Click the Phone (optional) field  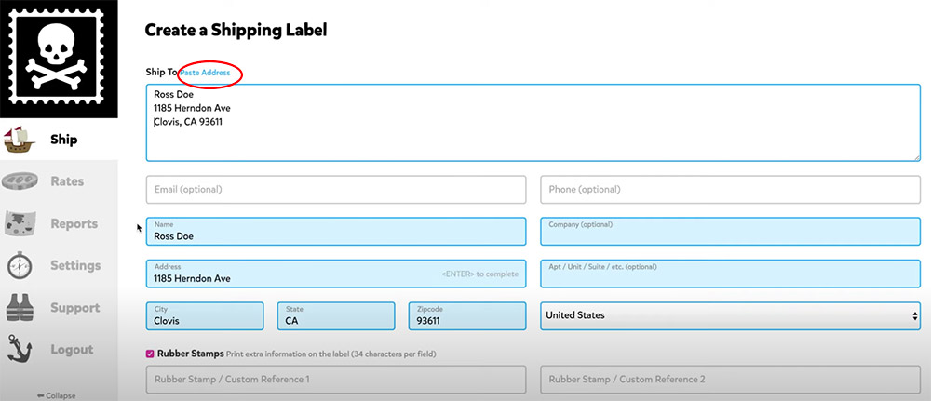[x=730, y=190]
